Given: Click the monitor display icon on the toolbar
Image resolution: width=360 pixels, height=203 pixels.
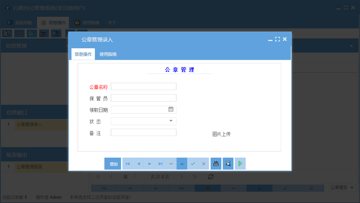Looking at the screenshot, I should (x=56, y=33).
